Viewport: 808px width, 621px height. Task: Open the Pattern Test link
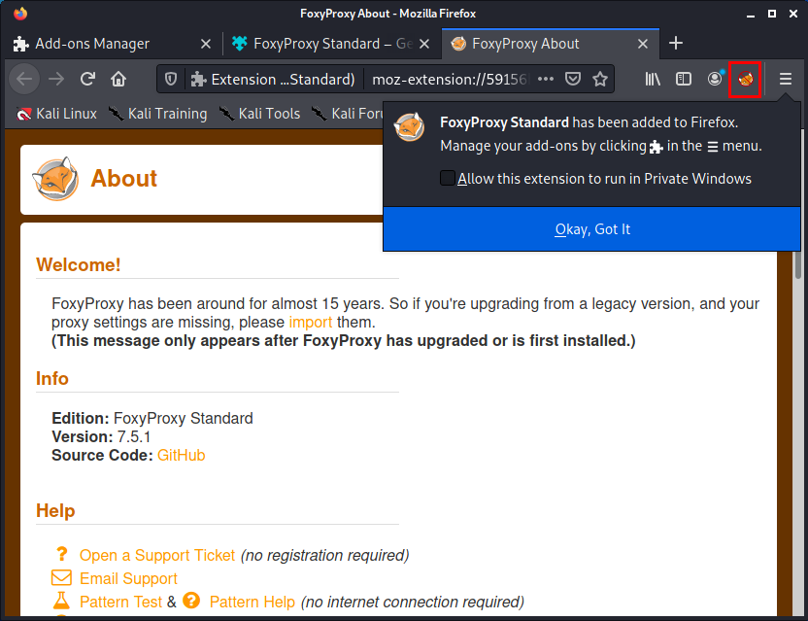coord(120,602)
